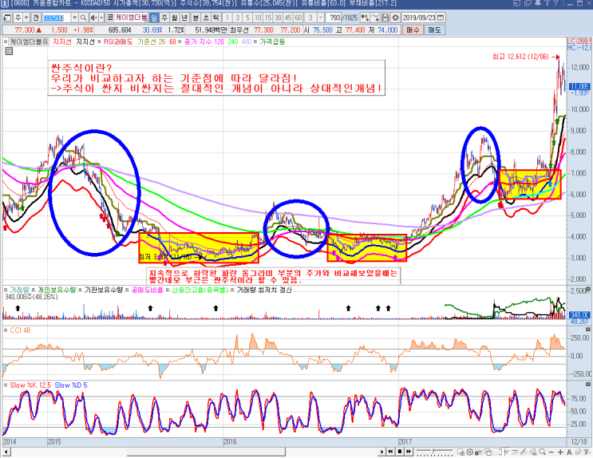This screenshot has width=593, height=458.
Task: Click the horizontal chart scrollbar thumb
Action: [206, 452]
